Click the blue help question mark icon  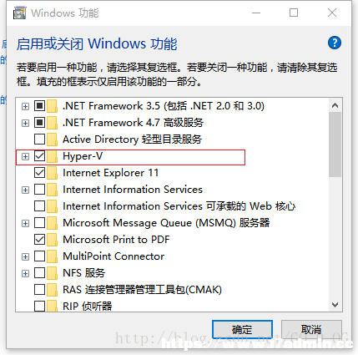(x=335, y=43)
